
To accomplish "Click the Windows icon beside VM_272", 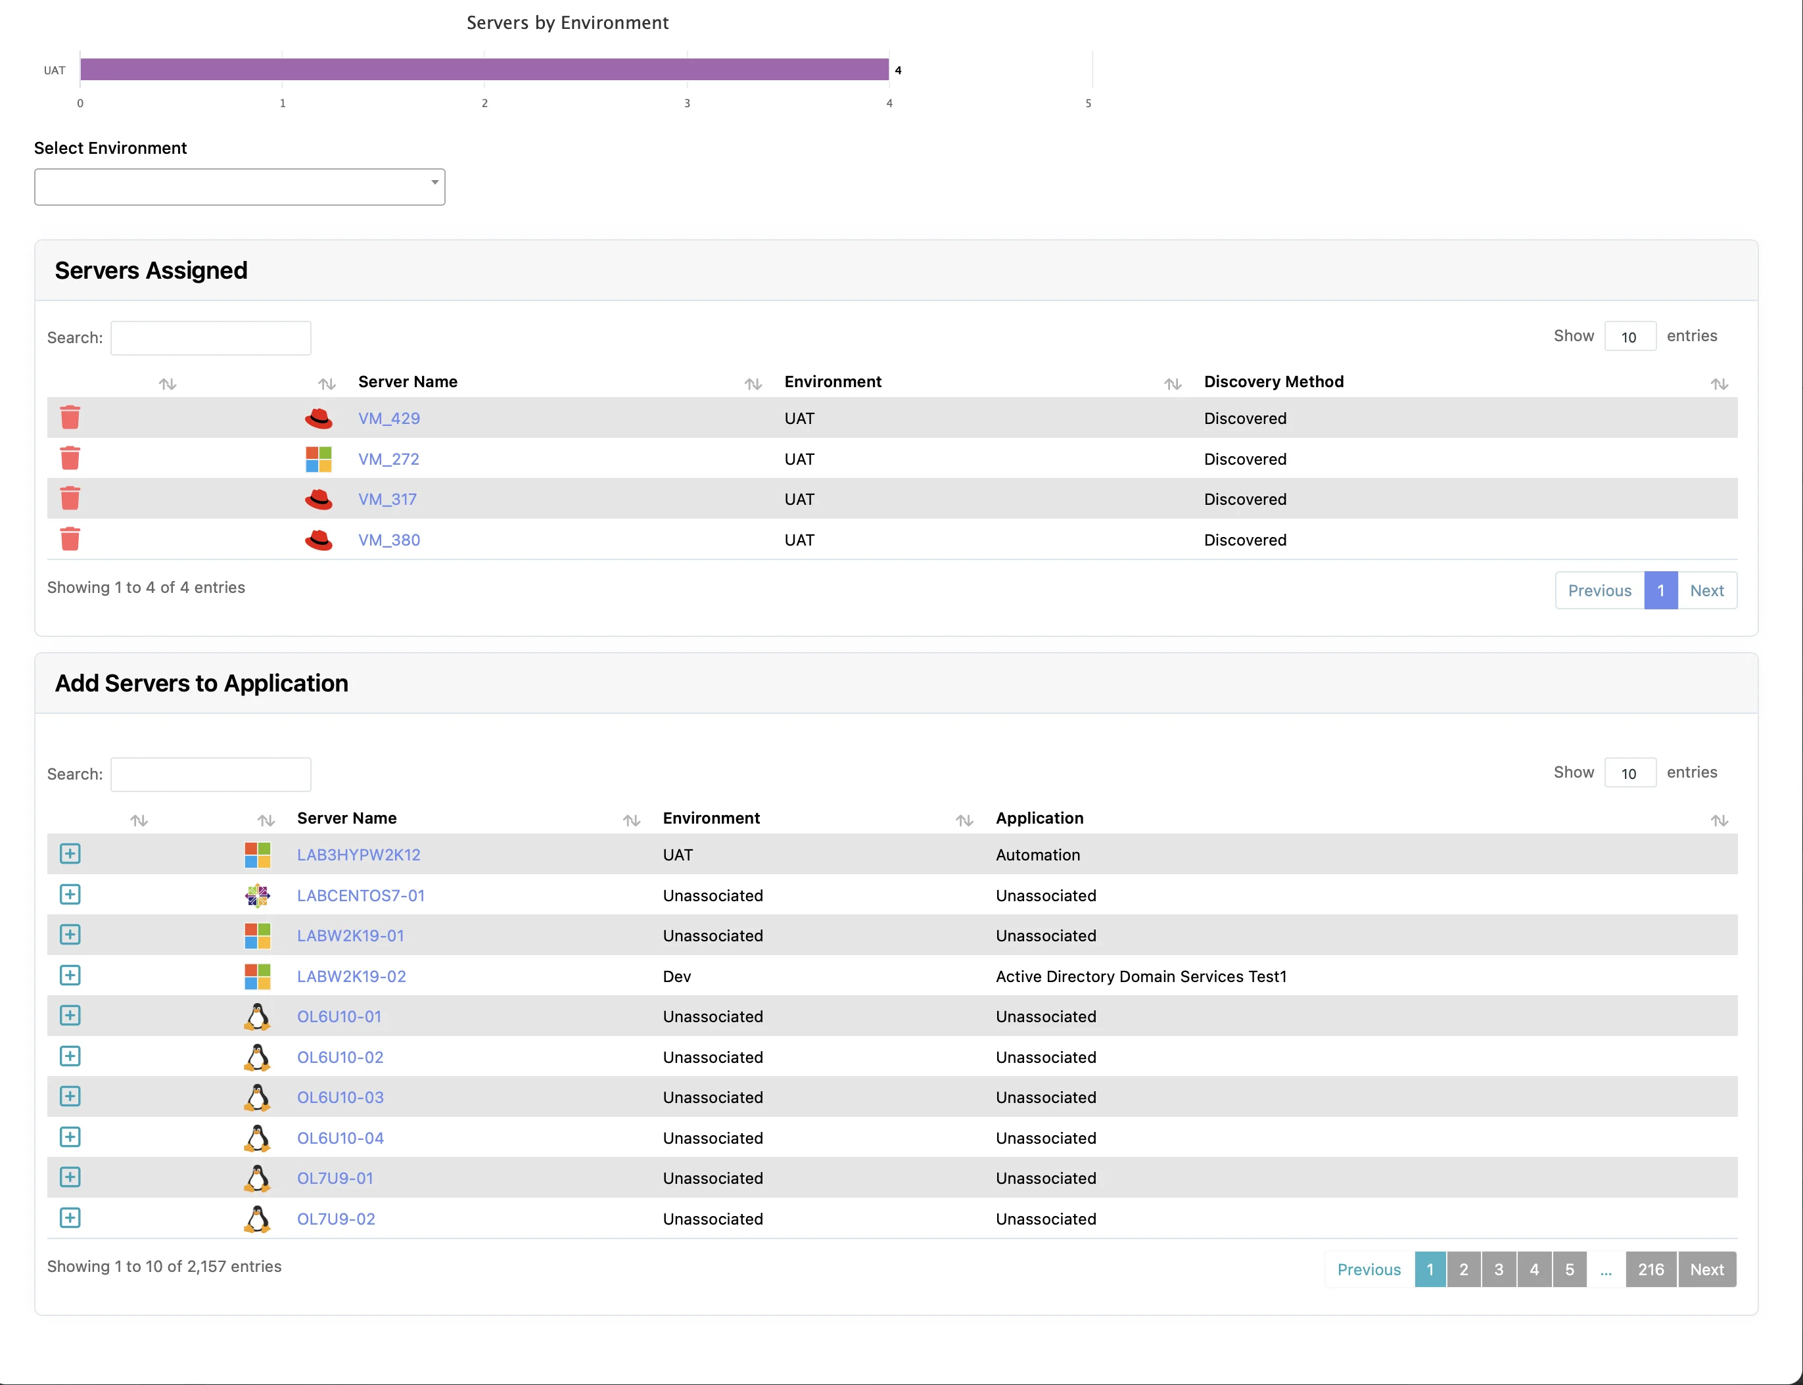I will pos(318,458).
